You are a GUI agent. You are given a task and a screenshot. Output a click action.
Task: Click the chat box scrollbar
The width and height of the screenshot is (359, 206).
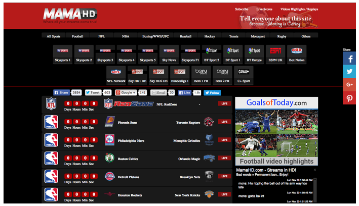[x=315, y=190]
